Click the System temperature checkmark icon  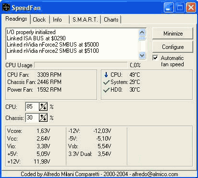tap(106, 83)
